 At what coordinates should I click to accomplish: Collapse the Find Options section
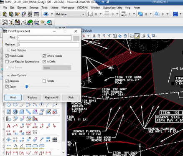(8, 50)
